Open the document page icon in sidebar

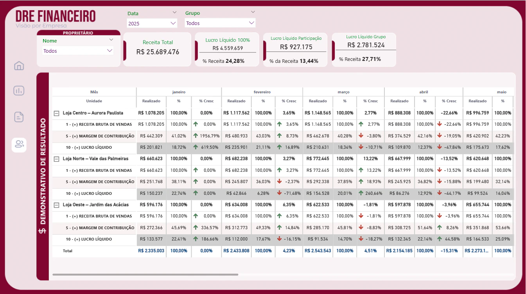coord(19,117)
